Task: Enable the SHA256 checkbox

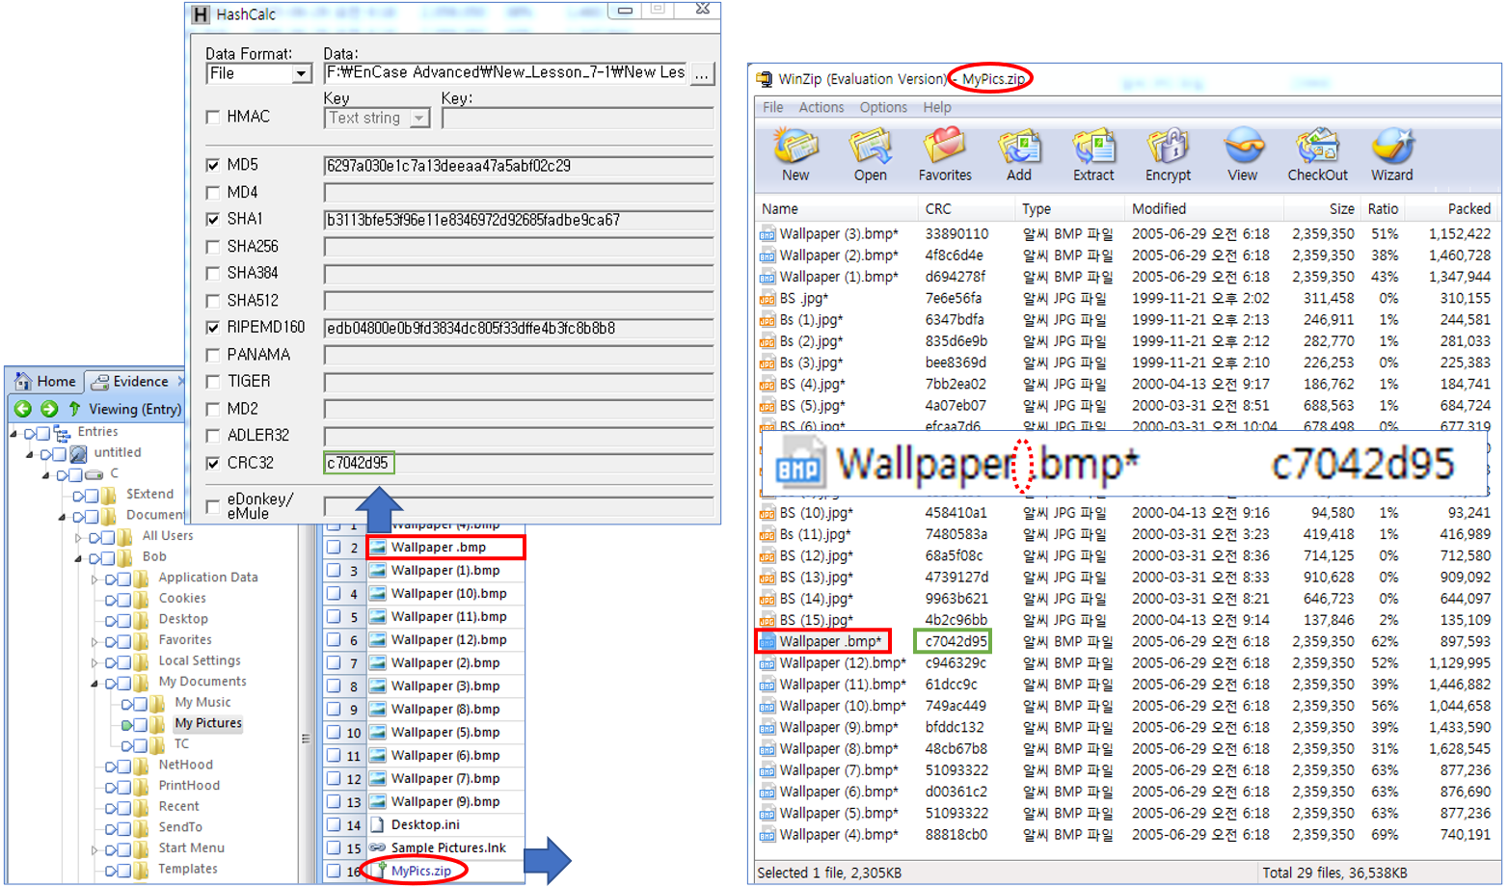Action: point(212,247)
